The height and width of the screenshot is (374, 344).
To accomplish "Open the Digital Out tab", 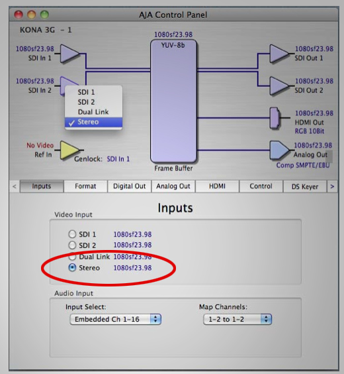I will pos(129,186).
